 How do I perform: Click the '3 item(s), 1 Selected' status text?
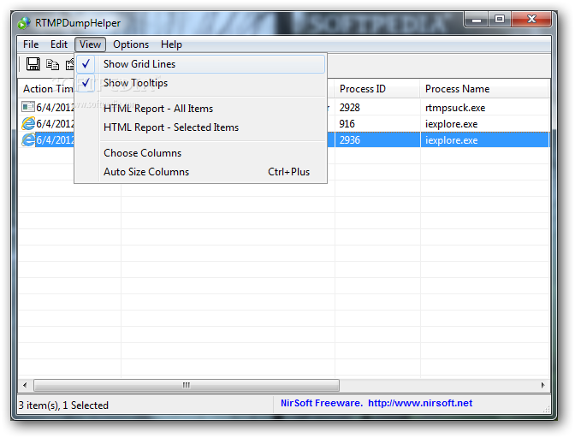64,405
